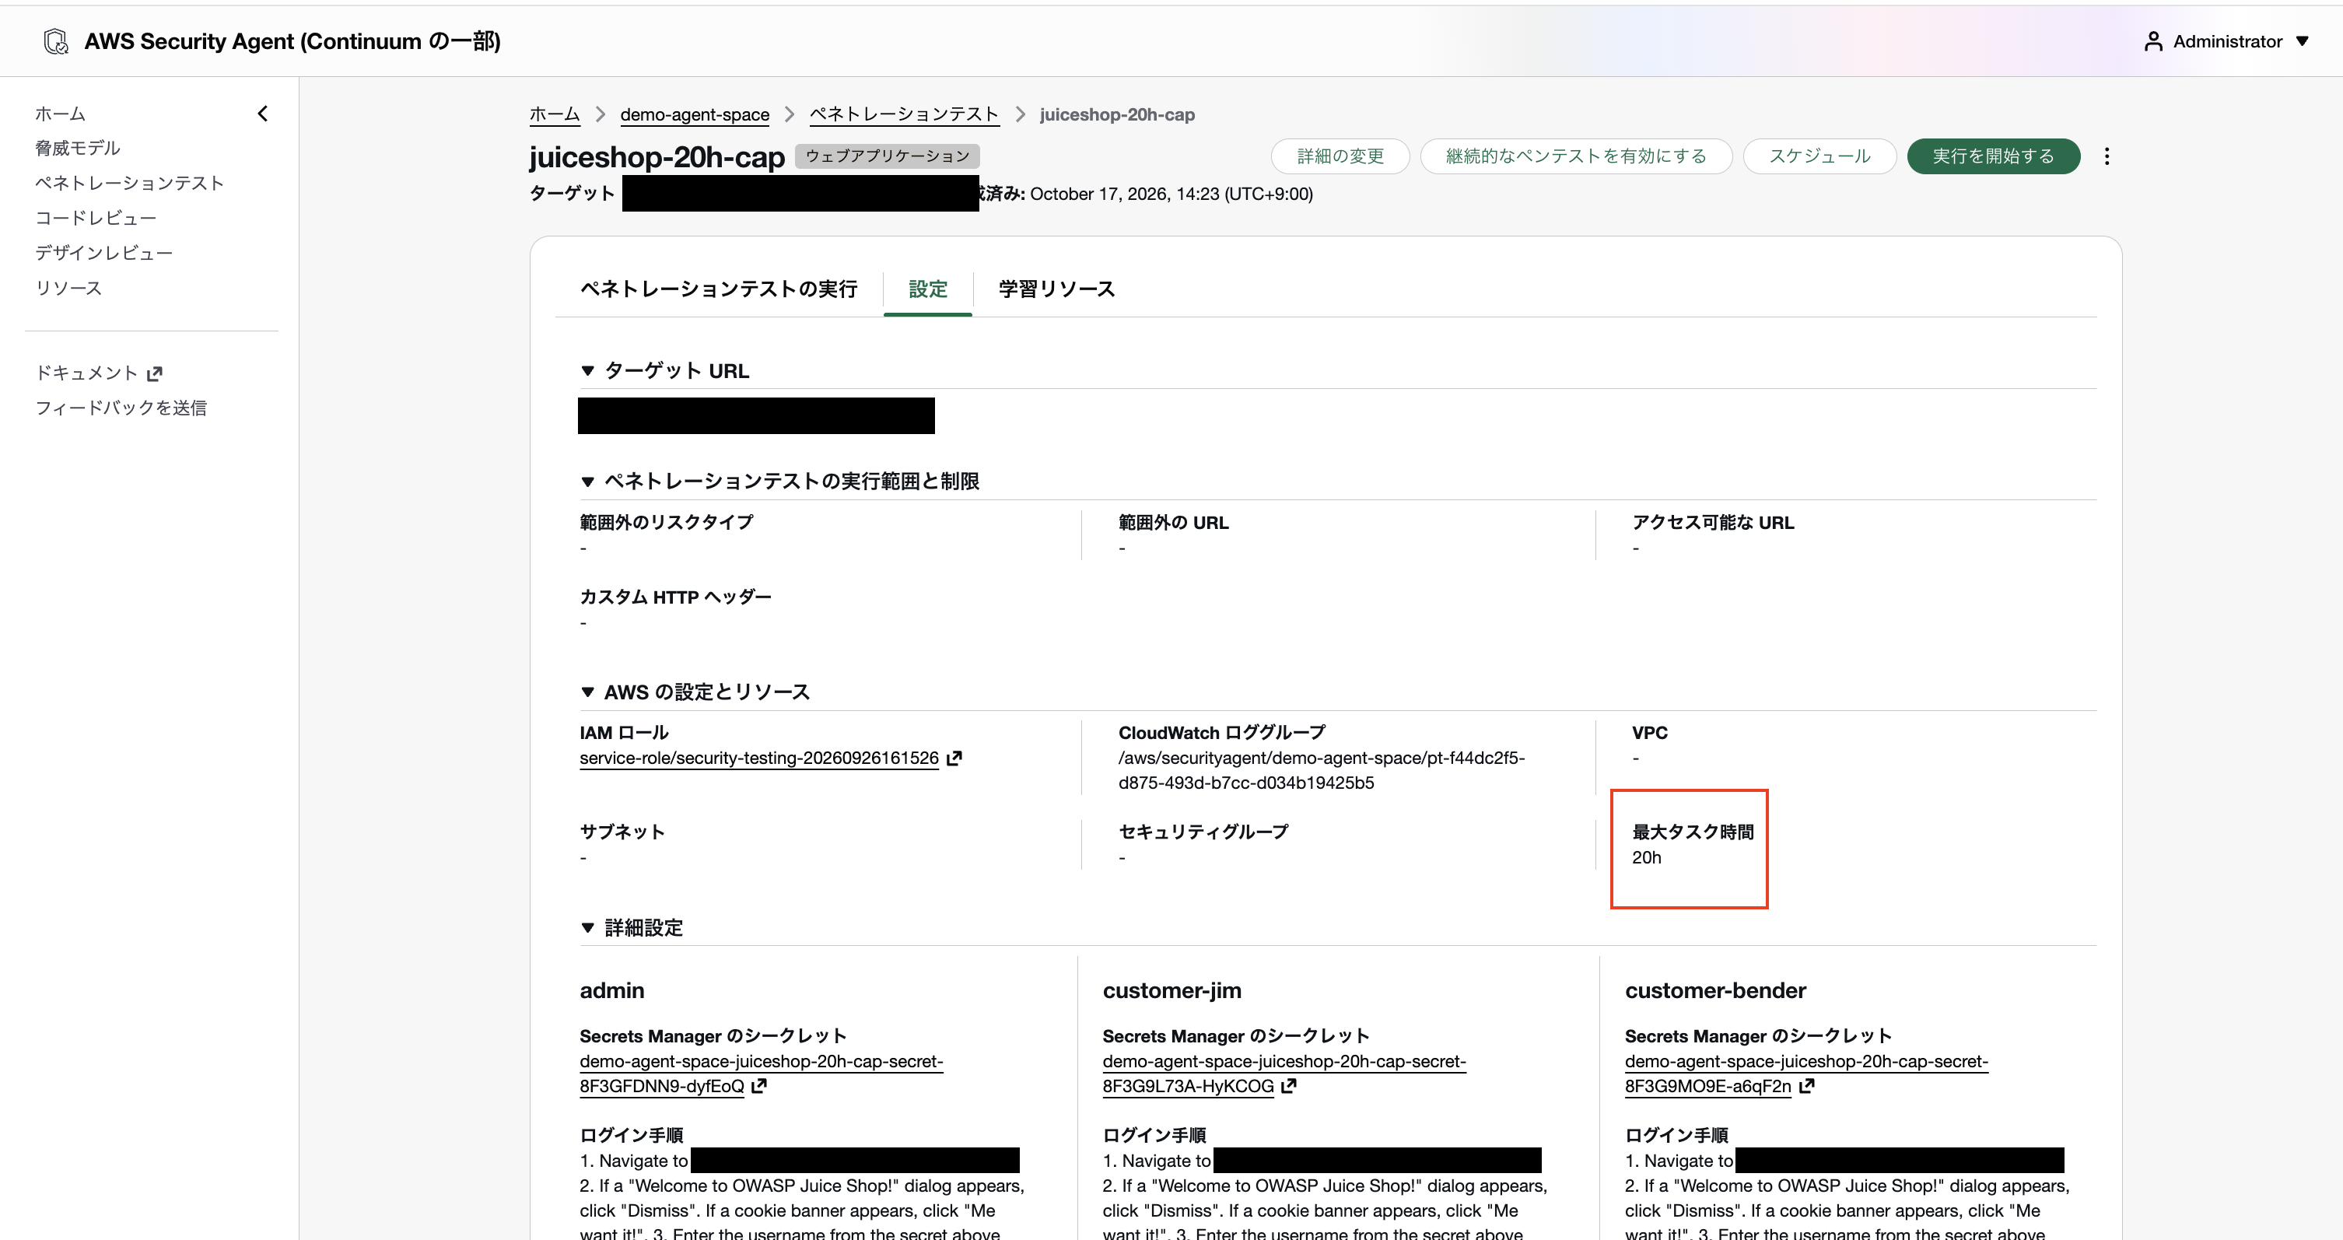The image size is (2343, 1240).
Task: Open the 学習リソース tab
Action: (1056, 289)
